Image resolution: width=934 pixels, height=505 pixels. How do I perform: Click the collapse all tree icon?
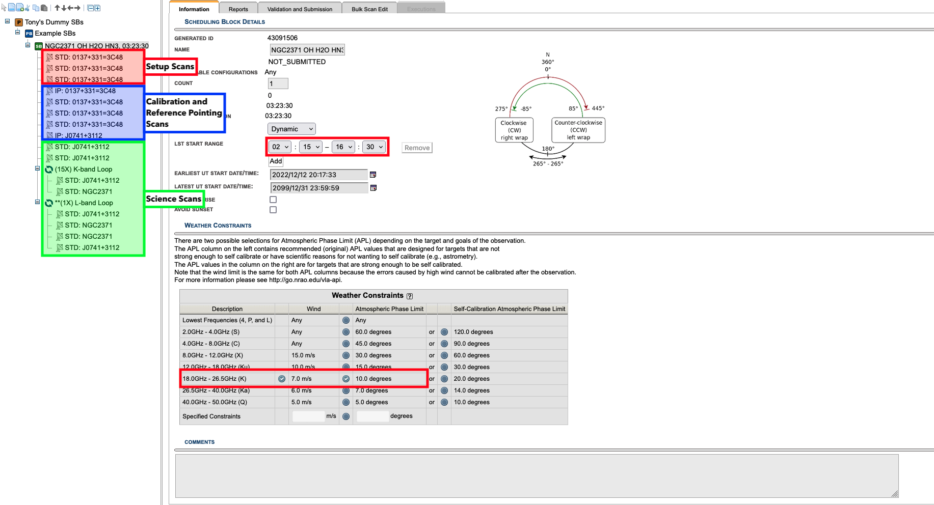pos(90,8)
